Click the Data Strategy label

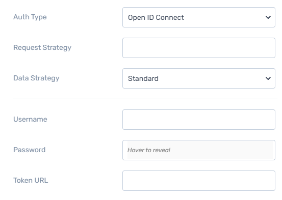[x=36, y=78]
